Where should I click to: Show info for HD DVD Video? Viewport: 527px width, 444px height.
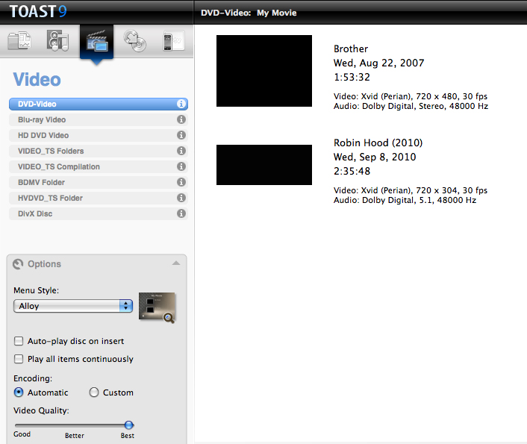(x=181, y=135)
